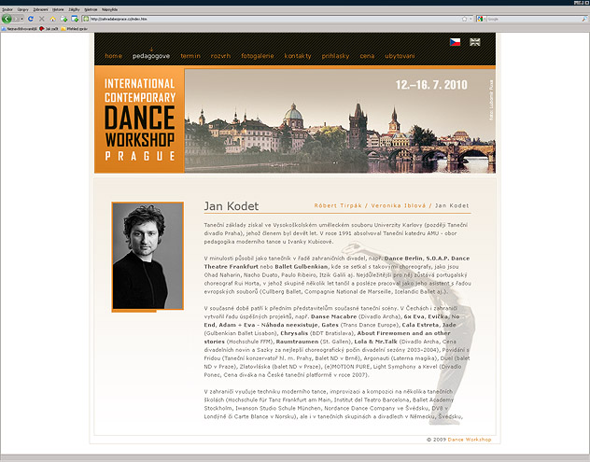Screen dimensions: 590x462
Task: Open the Záložky menu
Action: (74, 9)
